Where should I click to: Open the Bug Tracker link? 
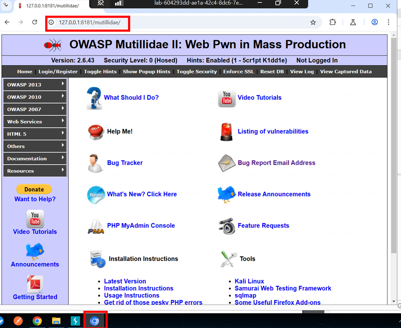pos(125,163)
